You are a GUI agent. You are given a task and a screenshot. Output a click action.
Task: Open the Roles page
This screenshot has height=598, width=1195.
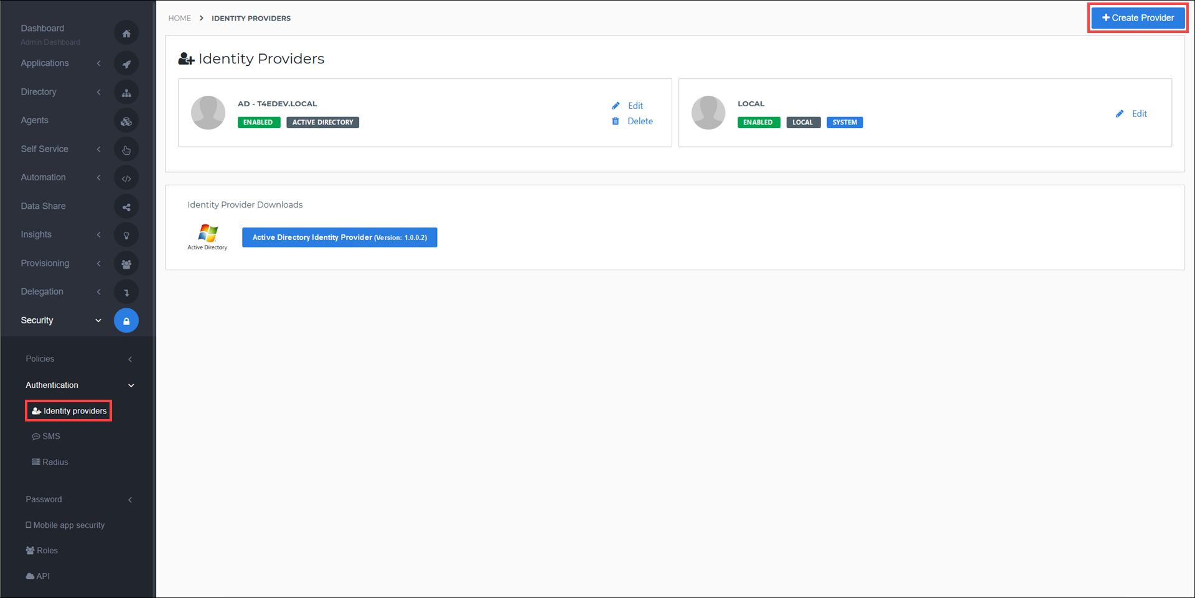pyautogui.click(x=42, y=551)
